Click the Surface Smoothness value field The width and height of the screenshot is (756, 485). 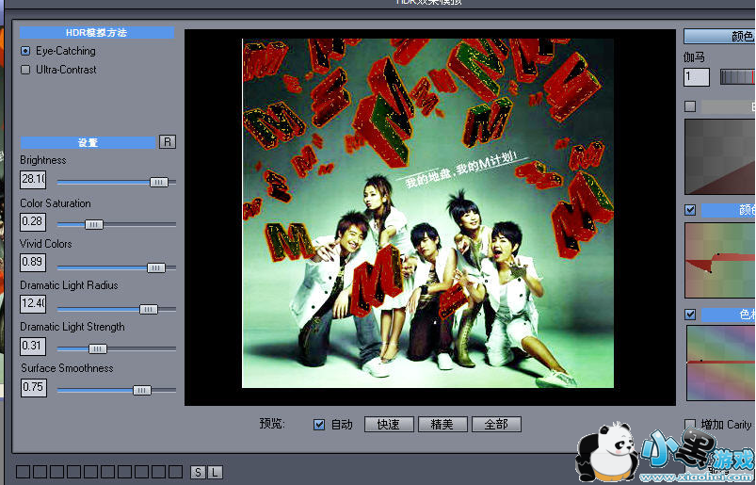(33, 387)
